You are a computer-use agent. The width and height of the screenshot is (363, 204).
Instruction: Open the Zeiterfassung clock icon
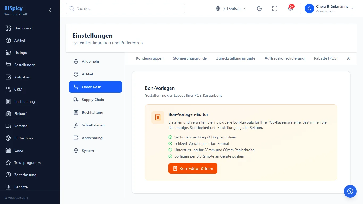(8, 175)
